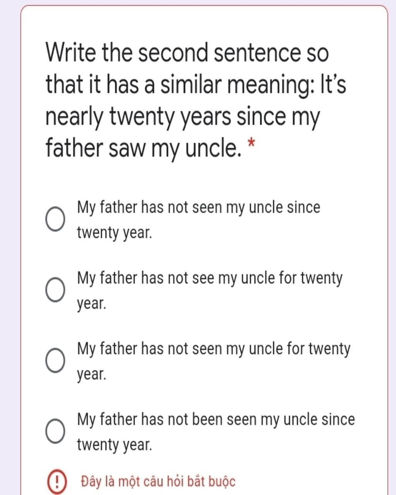Viewport: 396px width, 495px height.
Task: Click the red exclamation error icon
Action: (x=57, y=482)
